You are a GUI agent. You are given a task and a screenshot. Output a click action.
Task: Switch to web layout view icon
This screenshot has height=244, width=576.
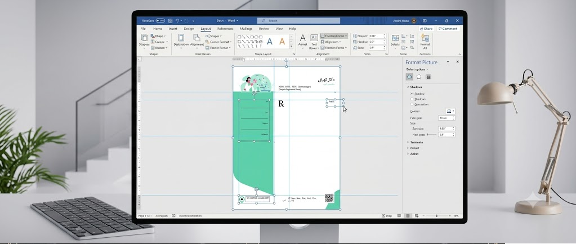[x=417, y=216]
